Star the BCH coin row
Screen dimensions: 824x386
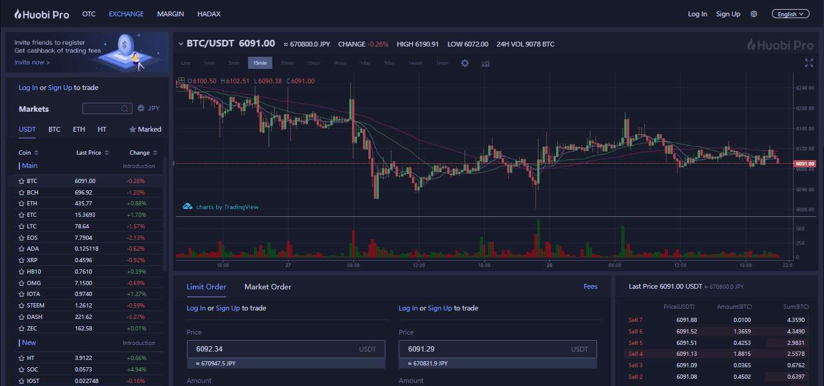tap(22, 192)
